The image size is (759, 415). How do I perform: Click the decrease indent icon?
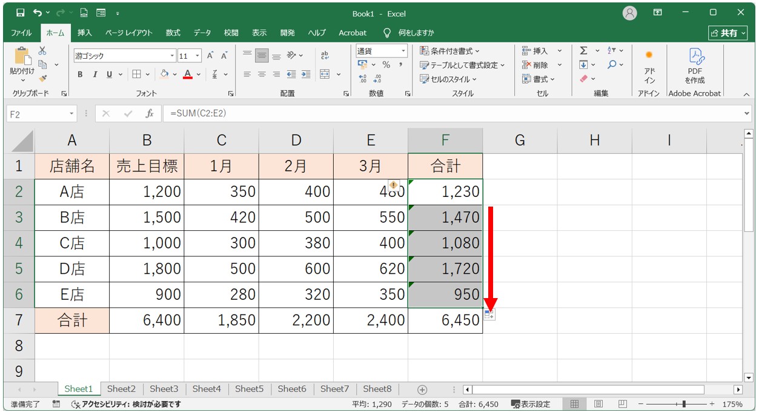[291, 75]
